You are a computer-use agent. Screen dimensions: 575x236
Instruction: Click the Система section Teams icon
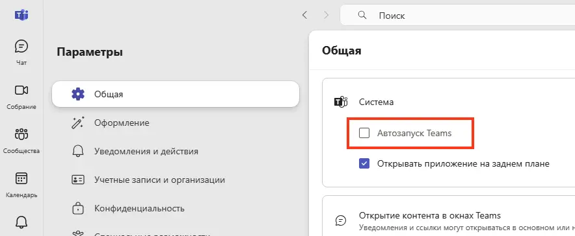[341, 102]
